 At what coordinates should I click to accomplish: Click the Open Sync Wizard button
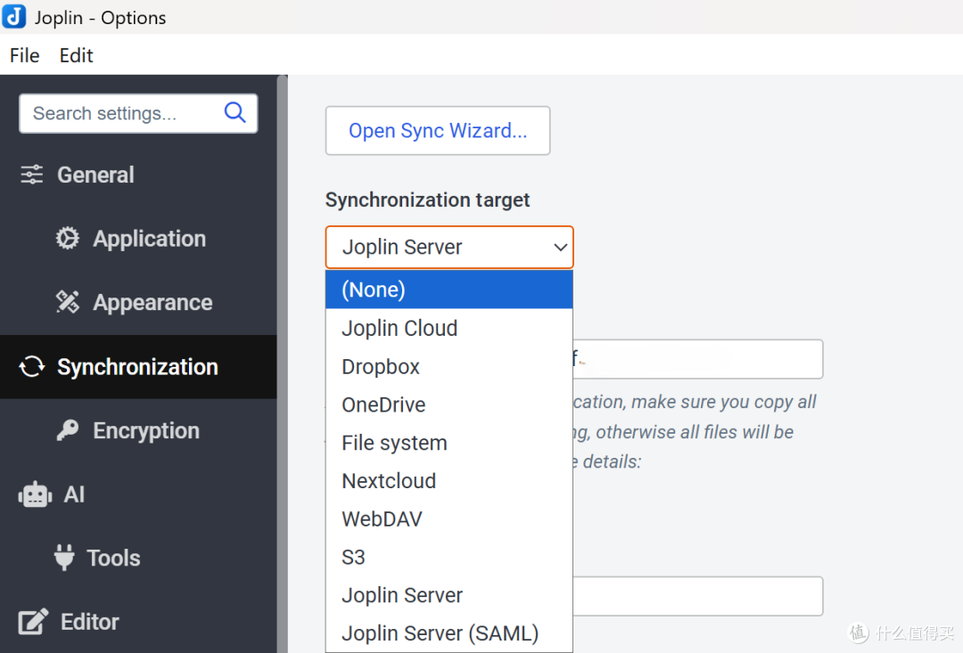tap(438, 131)
